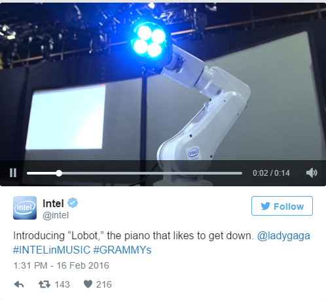Image resolution: width=326 pixels, height=300 pixels.
Task: Click the 143 retweet count
Action: 62,284
